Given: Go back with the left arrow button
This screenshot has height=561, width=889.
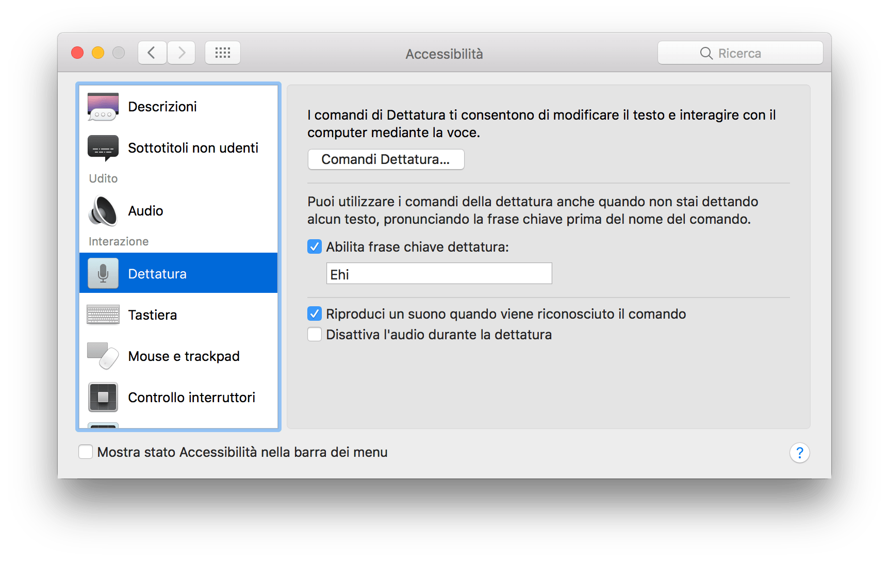Looking at the screenshot, I should pos(152,53).
